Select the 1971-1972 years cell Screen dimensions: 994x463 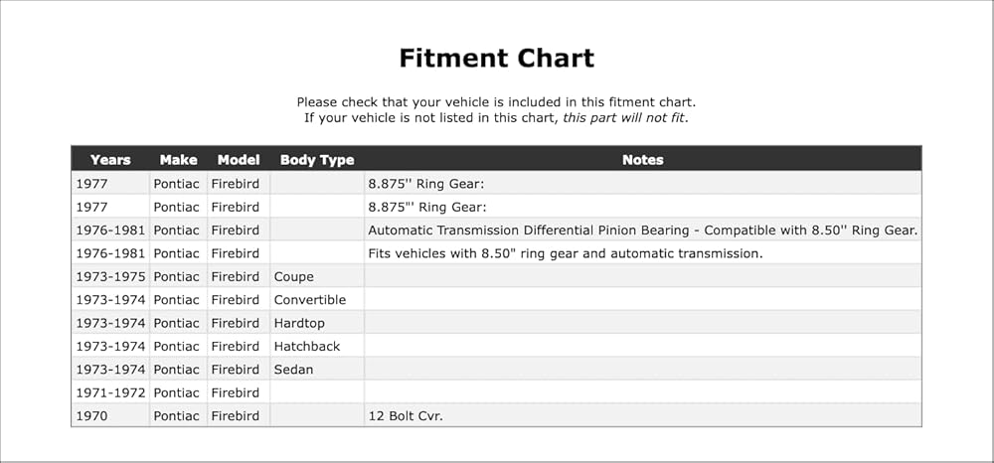[111, 392]
